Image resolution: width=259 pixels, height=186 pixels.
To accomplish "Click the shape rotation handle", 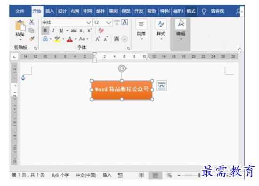I will pos(122,68).
